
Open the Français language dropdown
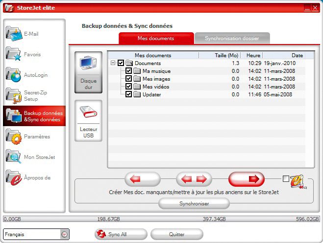(65, 234)
